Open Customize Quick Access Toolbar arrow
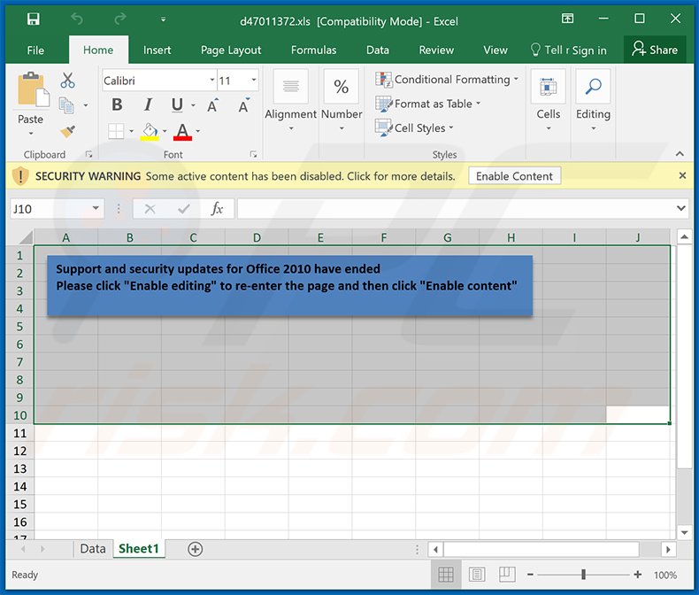Viewport: 699px width, 595px height. [163, 19]
